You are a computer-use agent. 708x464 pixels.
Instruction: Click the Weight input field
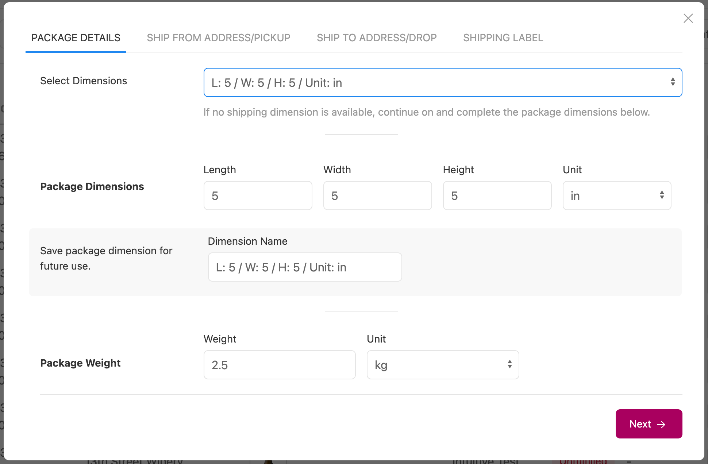(x=280, y=365)
